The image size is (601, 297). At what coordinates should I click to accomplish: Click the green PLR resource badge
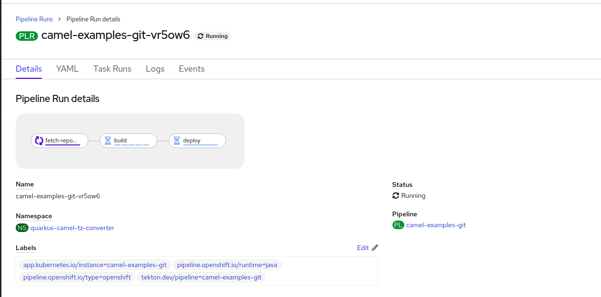click(27, 36)
